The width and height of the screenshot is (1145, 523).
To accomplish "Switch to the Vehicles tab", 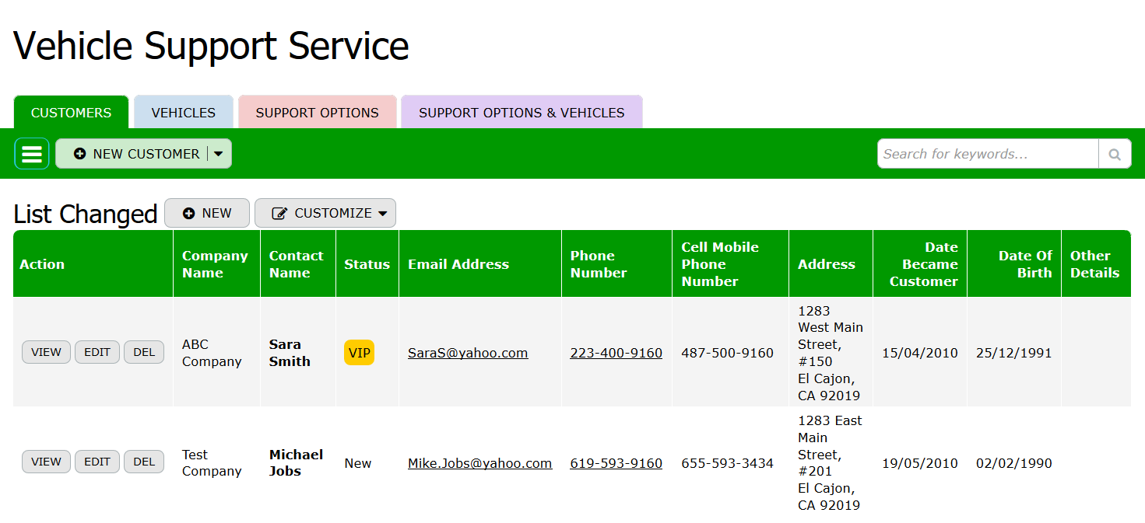I will (184, 113).
